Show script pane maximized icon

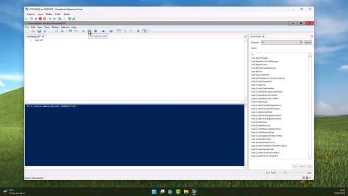[130, 31]
